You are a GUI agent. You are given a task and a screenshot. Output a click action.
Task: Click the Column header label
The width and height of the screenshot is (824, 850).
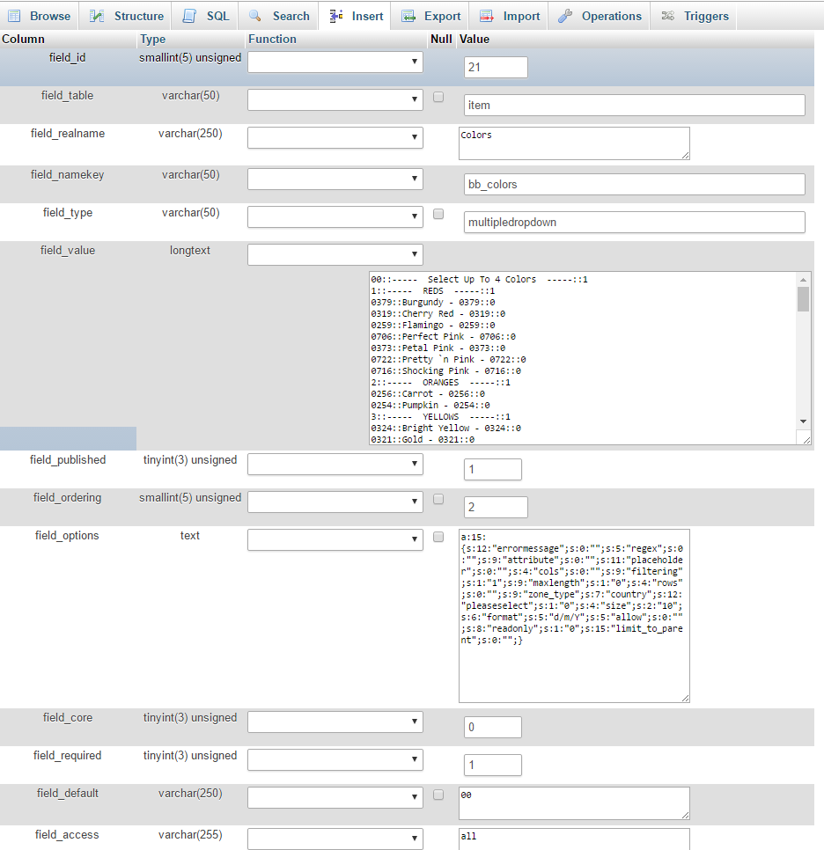23,39
